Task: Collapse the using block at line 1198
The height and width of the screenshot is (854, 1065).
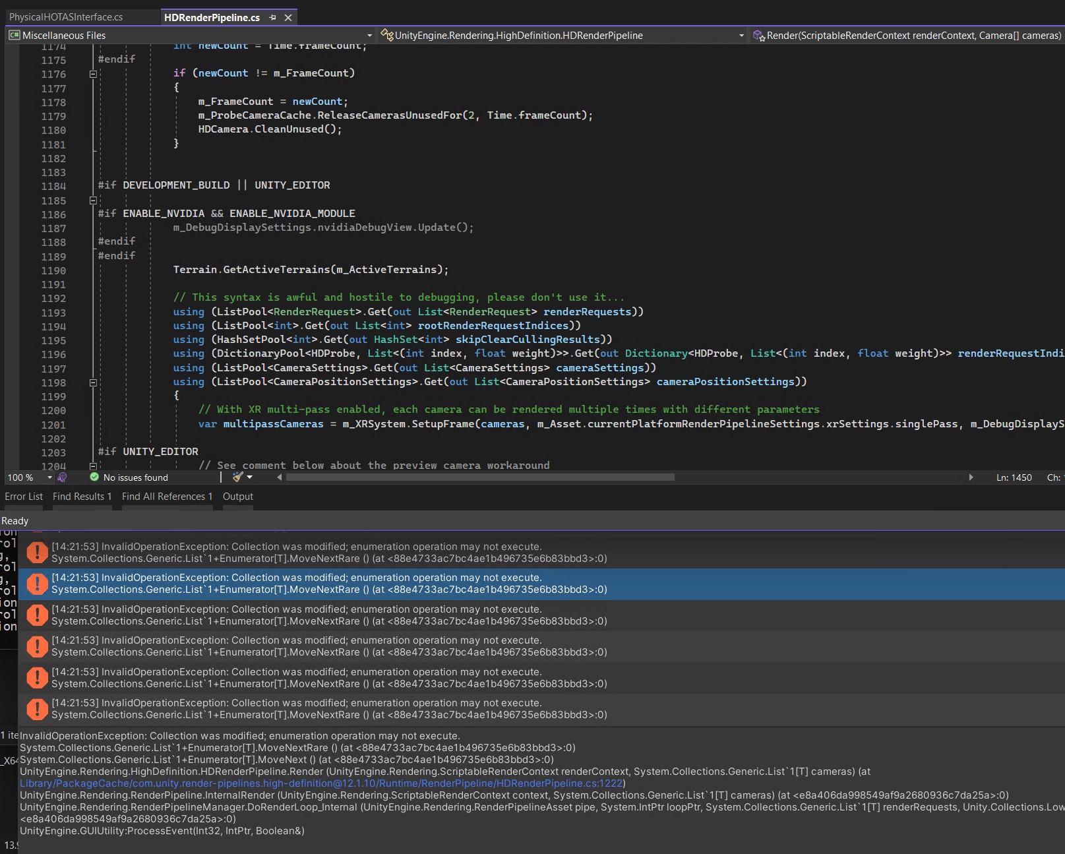Action: tap(93, 382)
